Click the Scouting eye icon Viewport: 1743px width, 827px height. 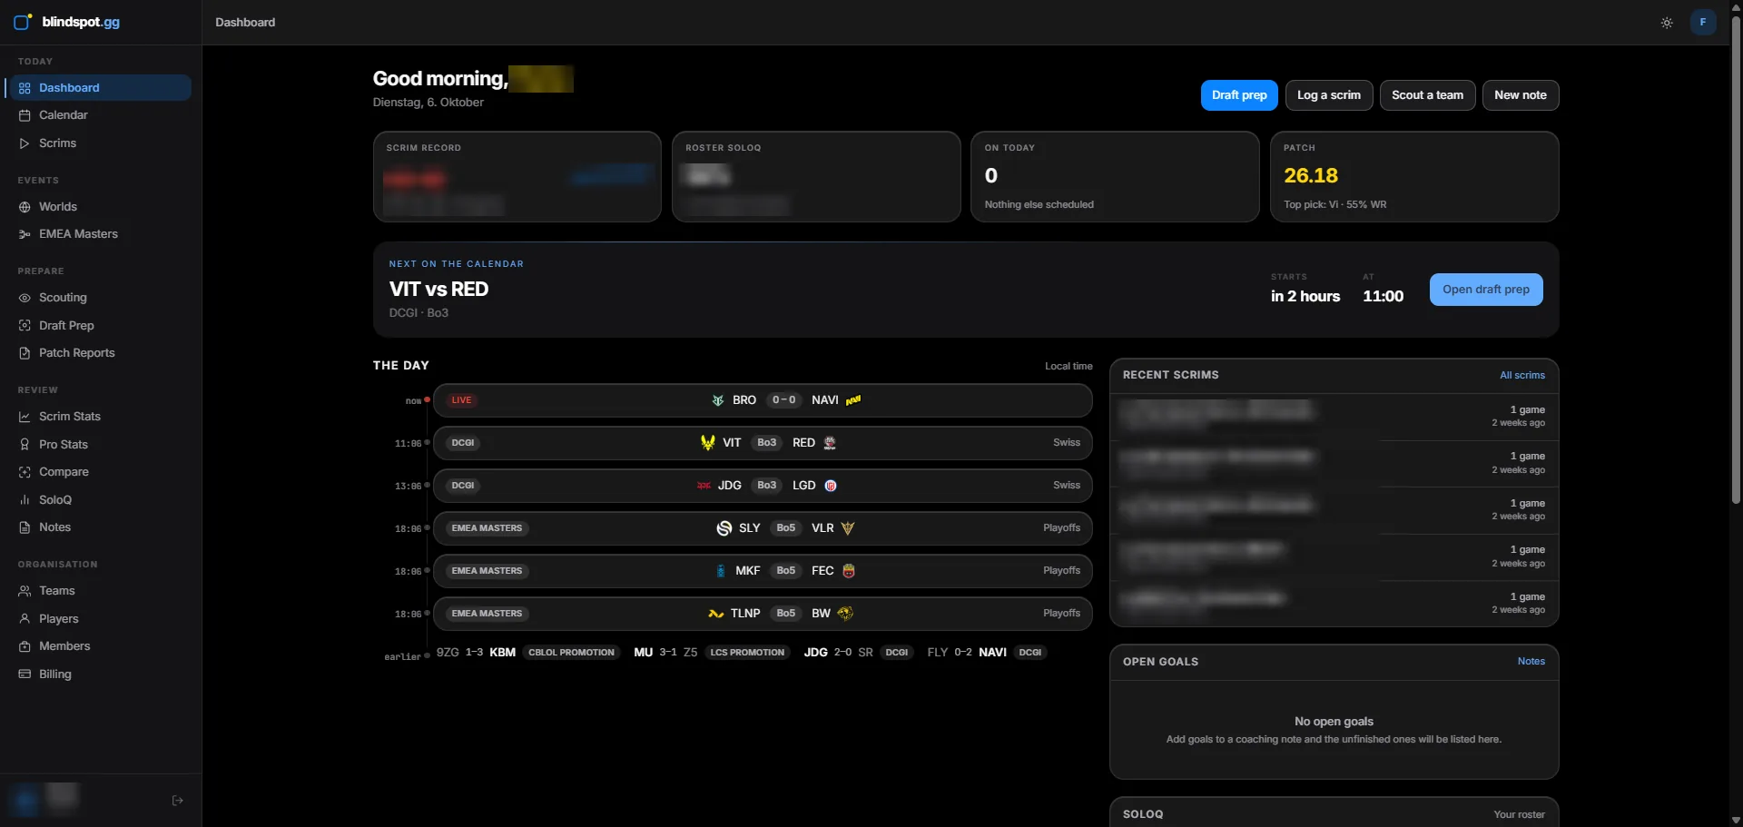tap(25, 298)
